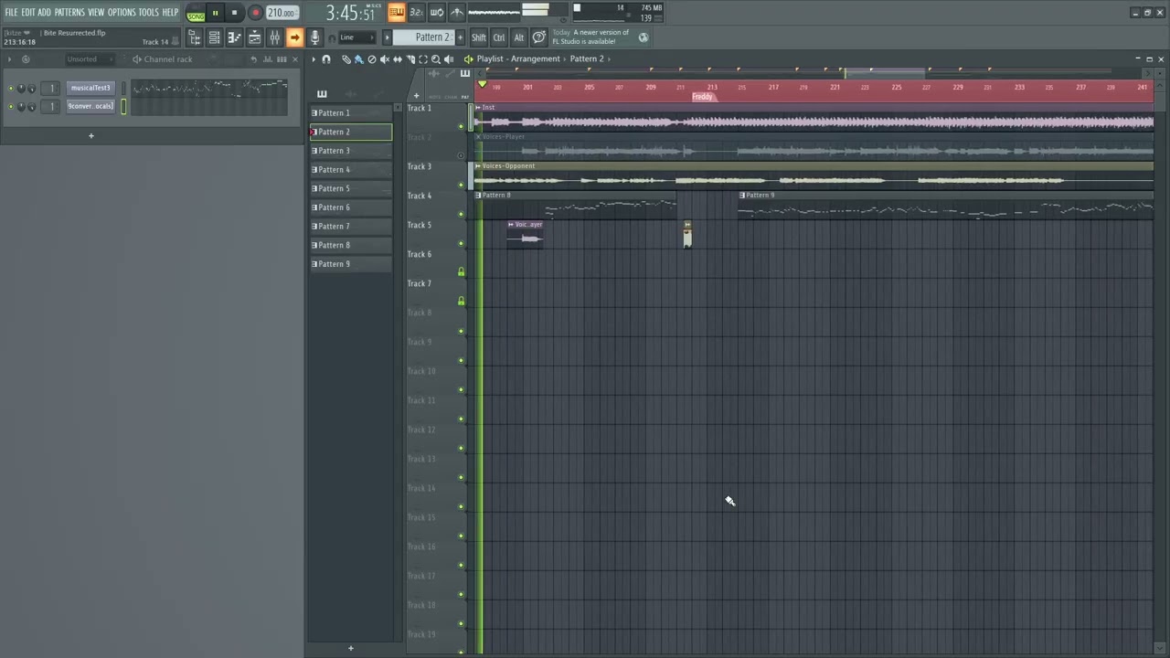
Task: Select the Playlist Mute tool
Action: (385, 59)
